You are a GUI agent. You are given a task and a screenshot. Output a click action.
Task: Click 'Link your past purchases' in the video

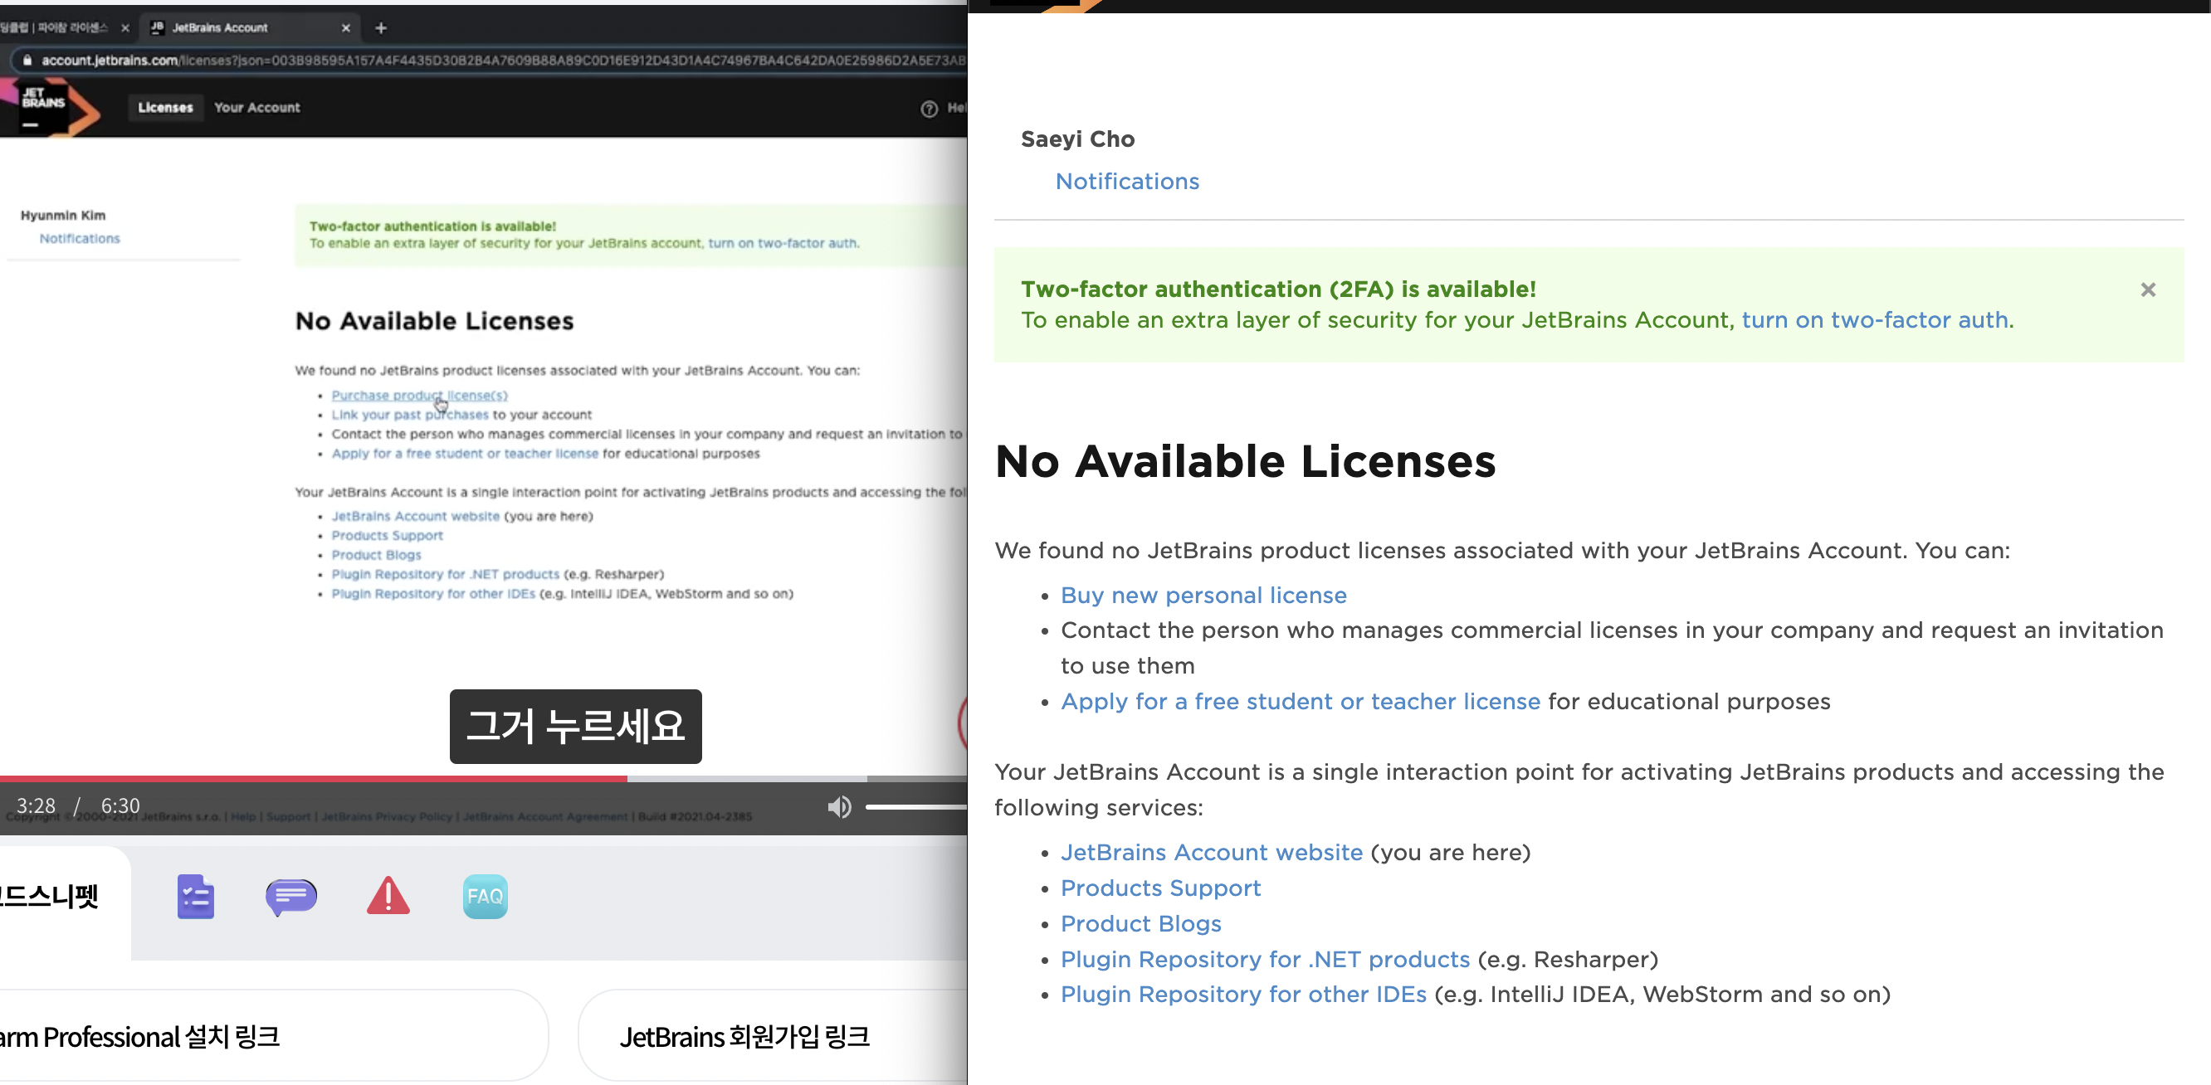click(409, 415)
